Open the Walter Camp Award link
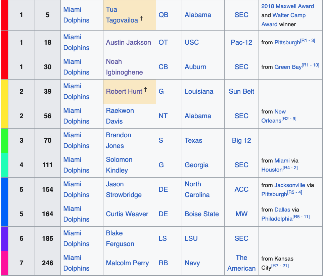The image size is (323, 276). [283, 20]
